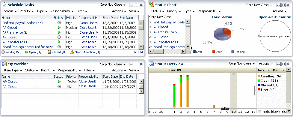Viewport: 293px width, 117px height.
Task: Expand AP Closed node in Status Chart tree
Action: coord(150,27)
